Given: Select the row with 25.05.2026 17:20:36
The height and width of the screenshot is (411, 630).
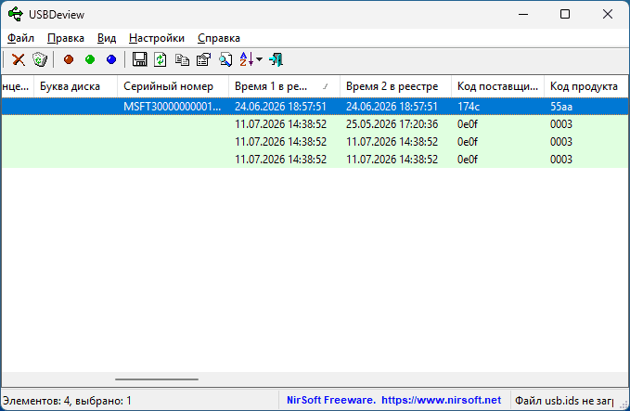Looking at the screenshot, I should [x=315, y=124].
